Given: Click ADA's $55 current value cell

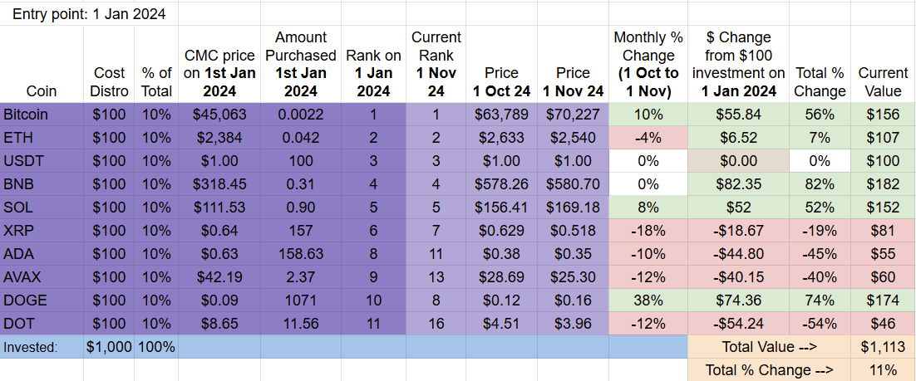Looking at the screenshot, I should coord(884,254).
